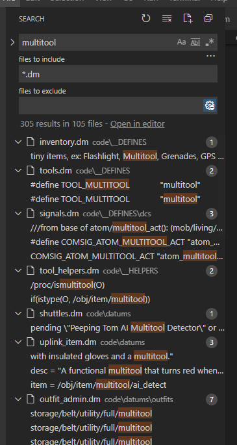Toggle Match Case option
Viewport: 237px width, 445px height.
[181, 42]
